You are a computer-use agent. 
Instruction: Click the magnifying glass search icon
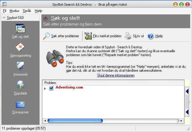[46, 36]
